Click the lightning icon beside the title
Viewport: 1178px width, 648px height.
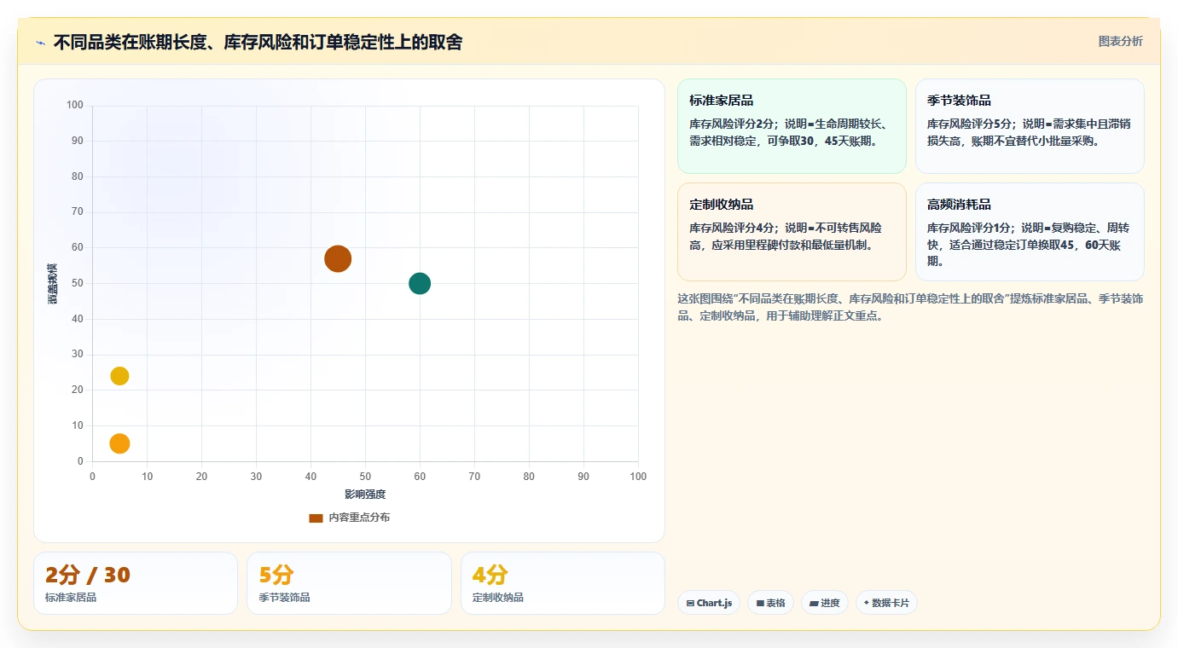[40, 43]
